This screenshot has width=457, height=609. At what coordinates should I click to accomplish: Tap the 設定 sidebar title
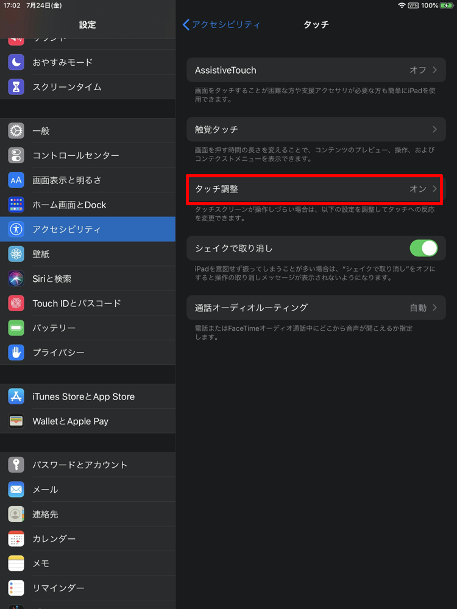[x=87, y=24]
